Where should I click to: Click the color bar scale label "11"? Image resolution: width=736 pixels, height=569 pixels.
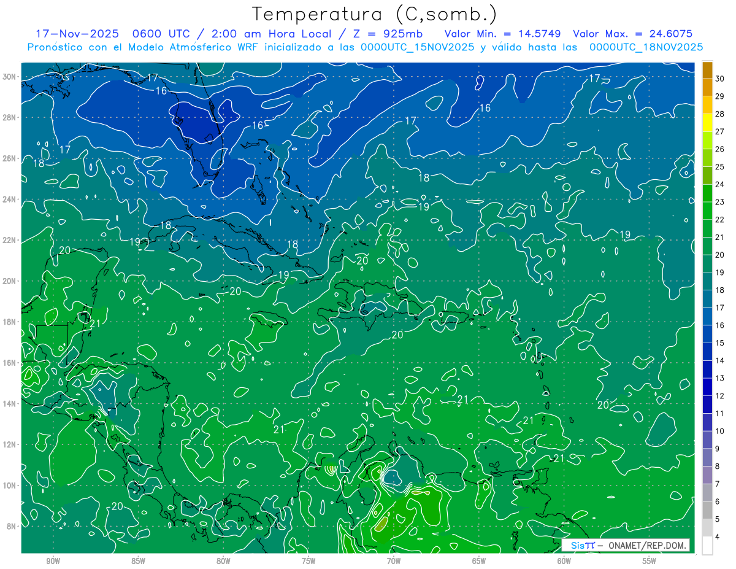pos(719,413)
